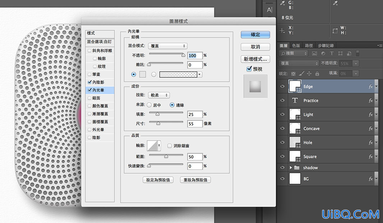Screen dimensions: 383x223
Task: Enable 陰影 drop shadow checkbox
Action: [x=89, y=138]
